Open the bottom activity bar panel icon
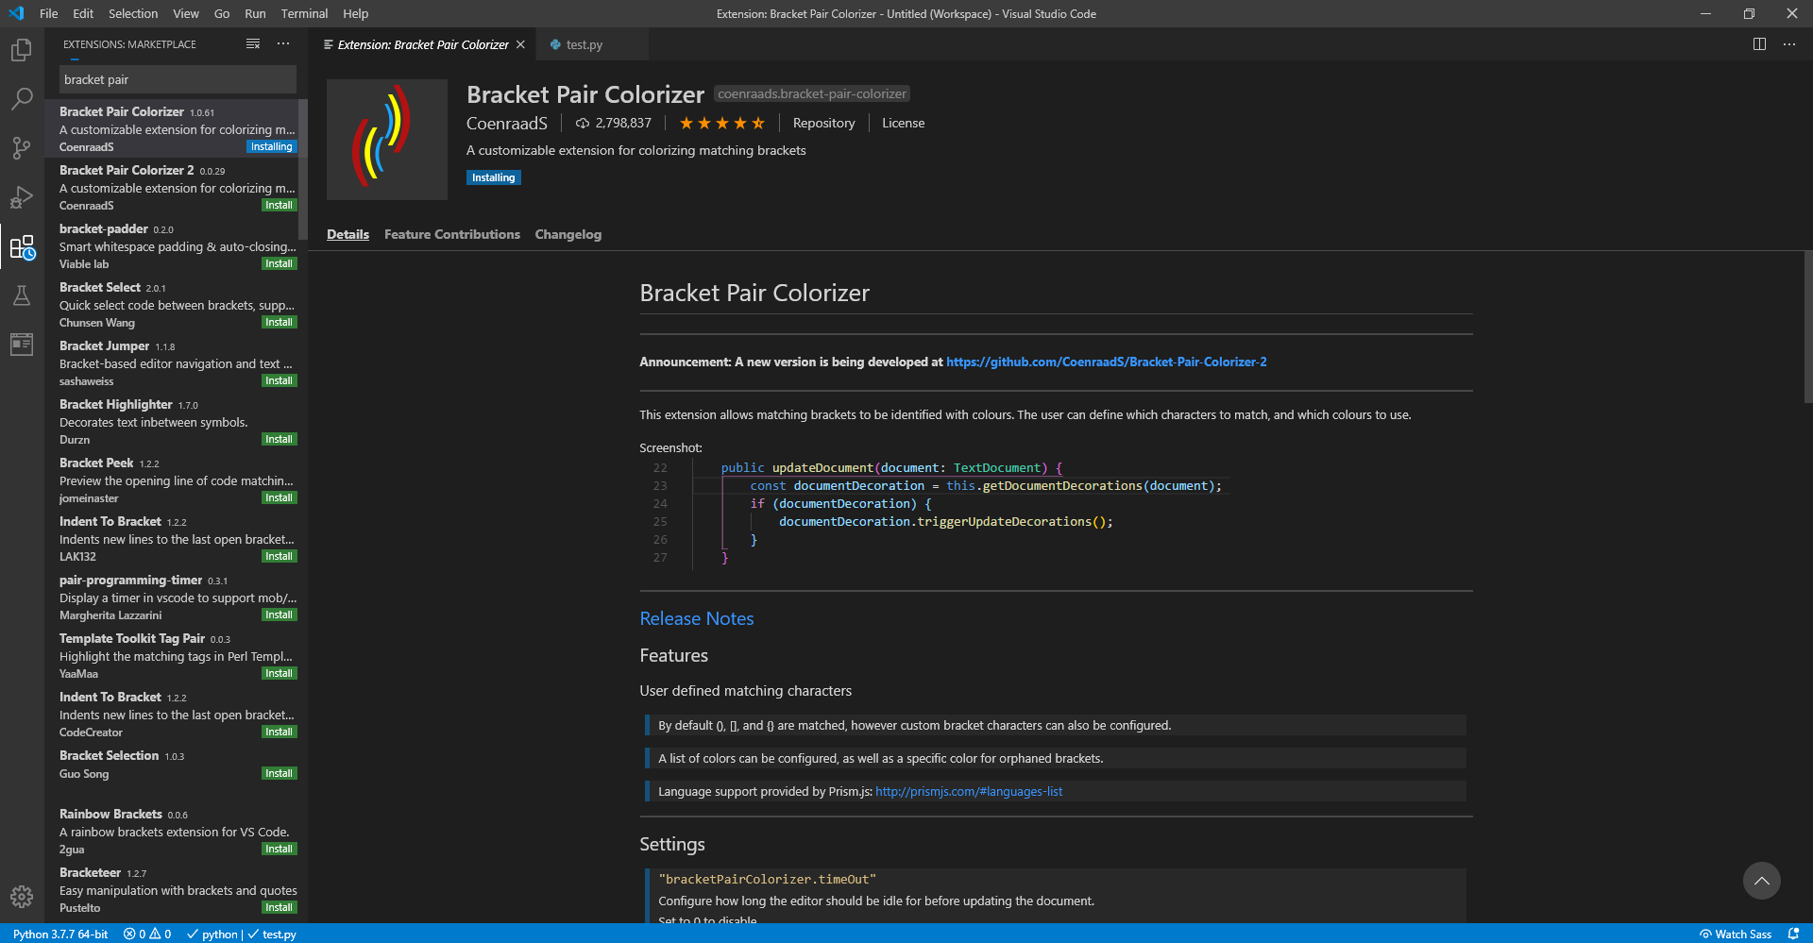The width and height of the screenshot is (1813, 943). (x=22, y=345)
